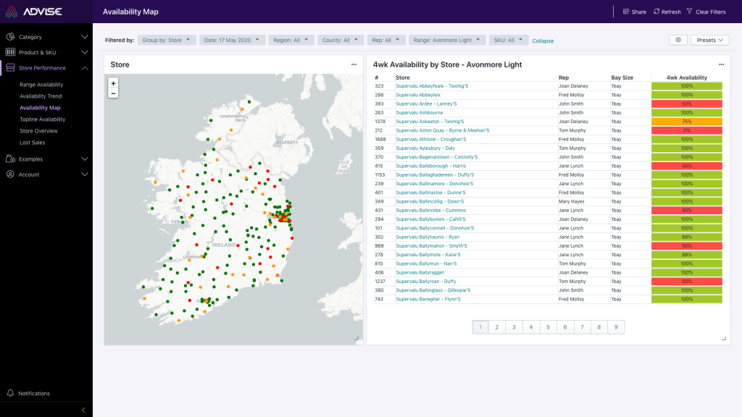
Task: Open the SKU: All dropdown
Action: coord(508,41)
